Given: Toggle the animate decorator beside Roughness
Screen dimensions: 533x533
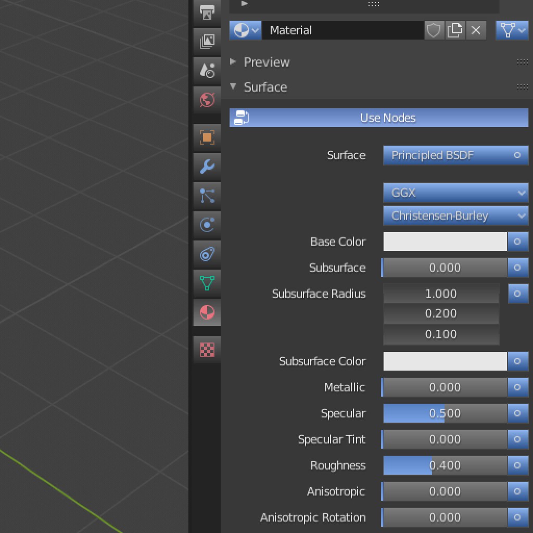Looking at the screenshot, I should point(518,465).
